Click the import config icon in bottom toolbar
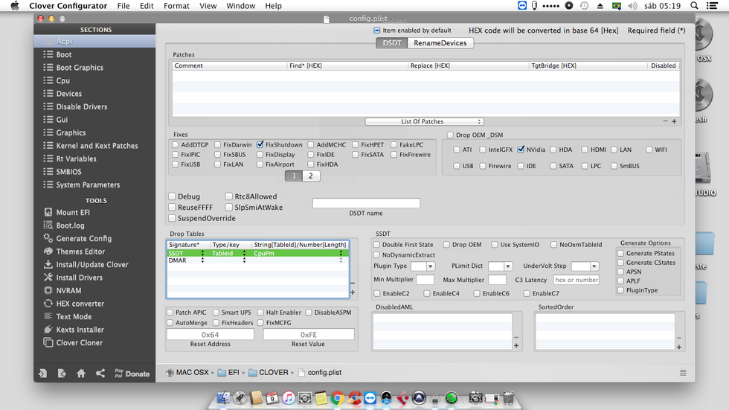The width and height of the screenshot is (729, 410). tap(43, 374)
